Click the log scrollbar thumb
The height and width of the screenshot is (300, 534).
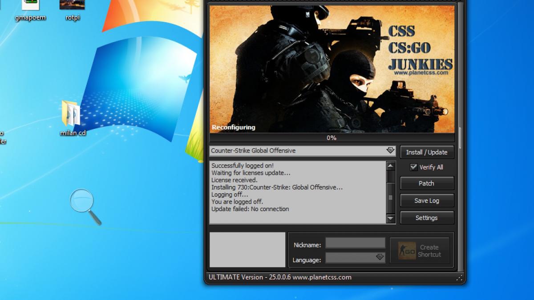pos(391,198)
